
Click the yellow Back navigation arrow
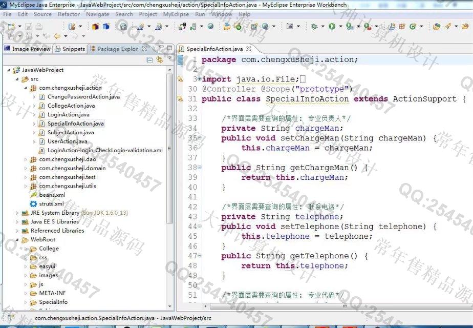tap(57, 36)
